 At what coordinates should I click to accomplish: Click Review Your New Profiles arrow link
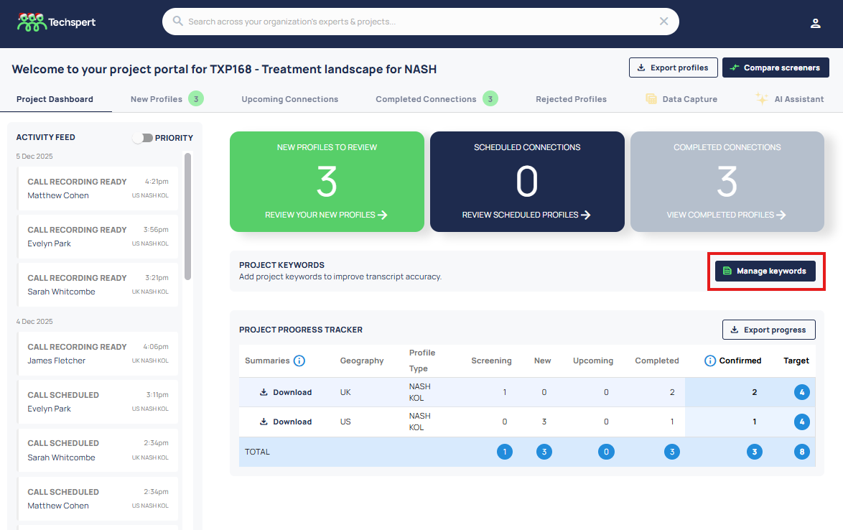[326, 215]
